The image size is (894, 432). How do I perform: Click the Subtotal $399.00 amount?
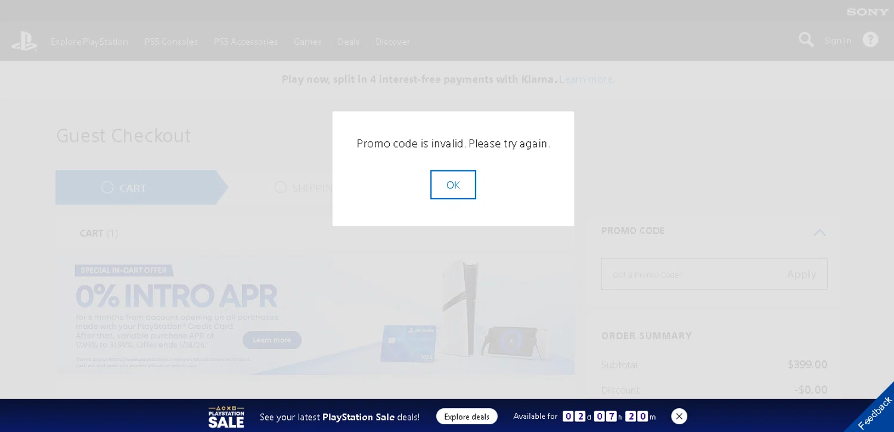click(x=808, y=365)
